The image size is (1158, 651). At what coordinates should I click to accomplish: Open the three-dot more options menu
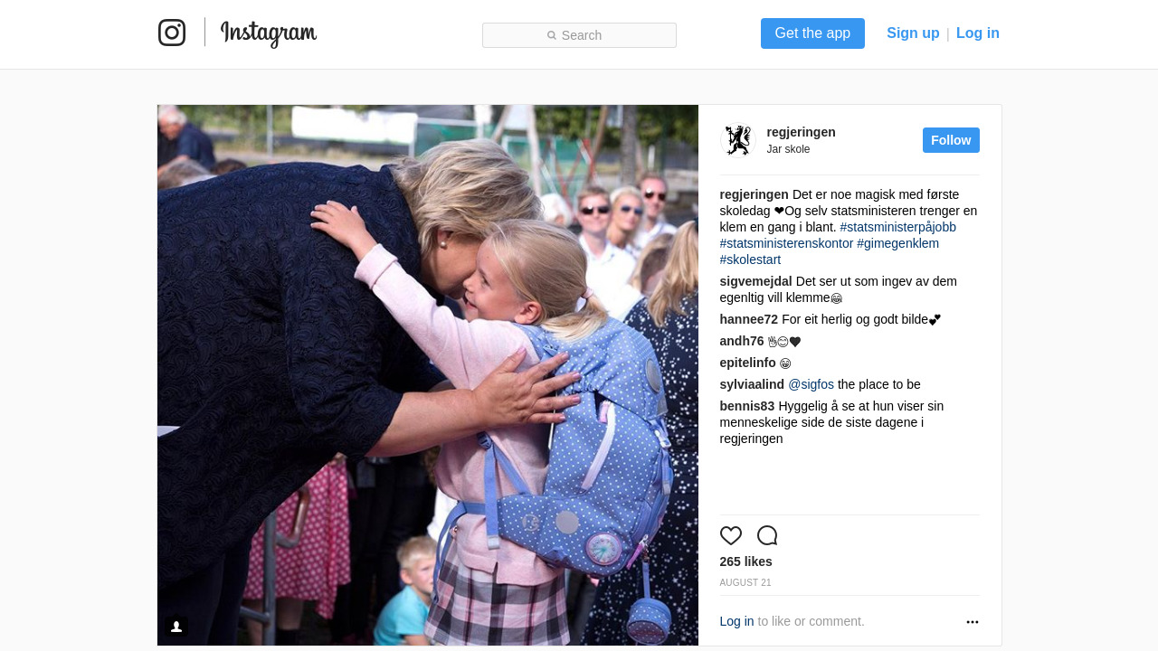pyautogui.click(x=973, y=622)
